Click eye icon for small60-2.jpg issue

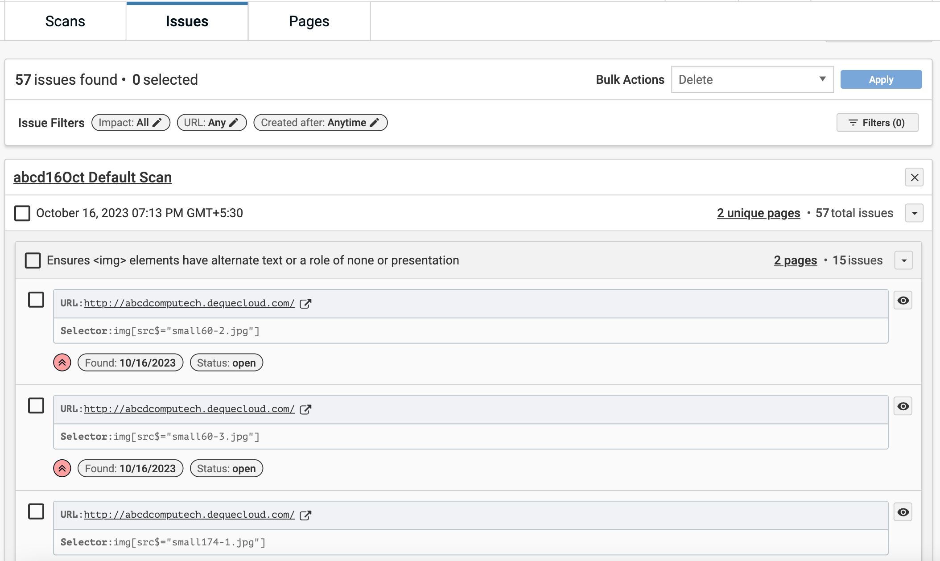[x=903, y=301]
